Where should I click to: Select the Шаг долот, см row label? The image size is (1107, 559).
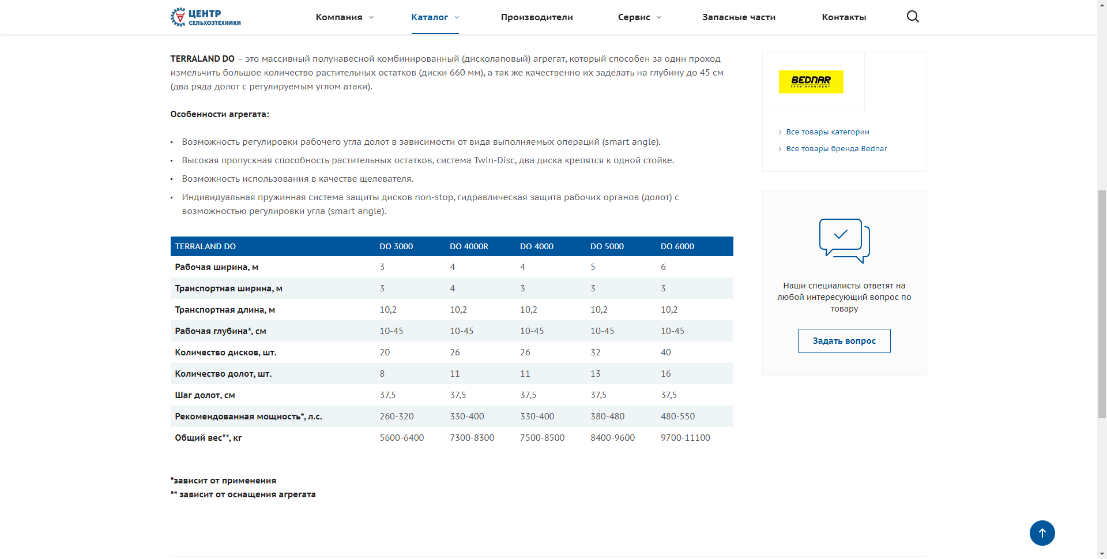click(x=205, y=395)
